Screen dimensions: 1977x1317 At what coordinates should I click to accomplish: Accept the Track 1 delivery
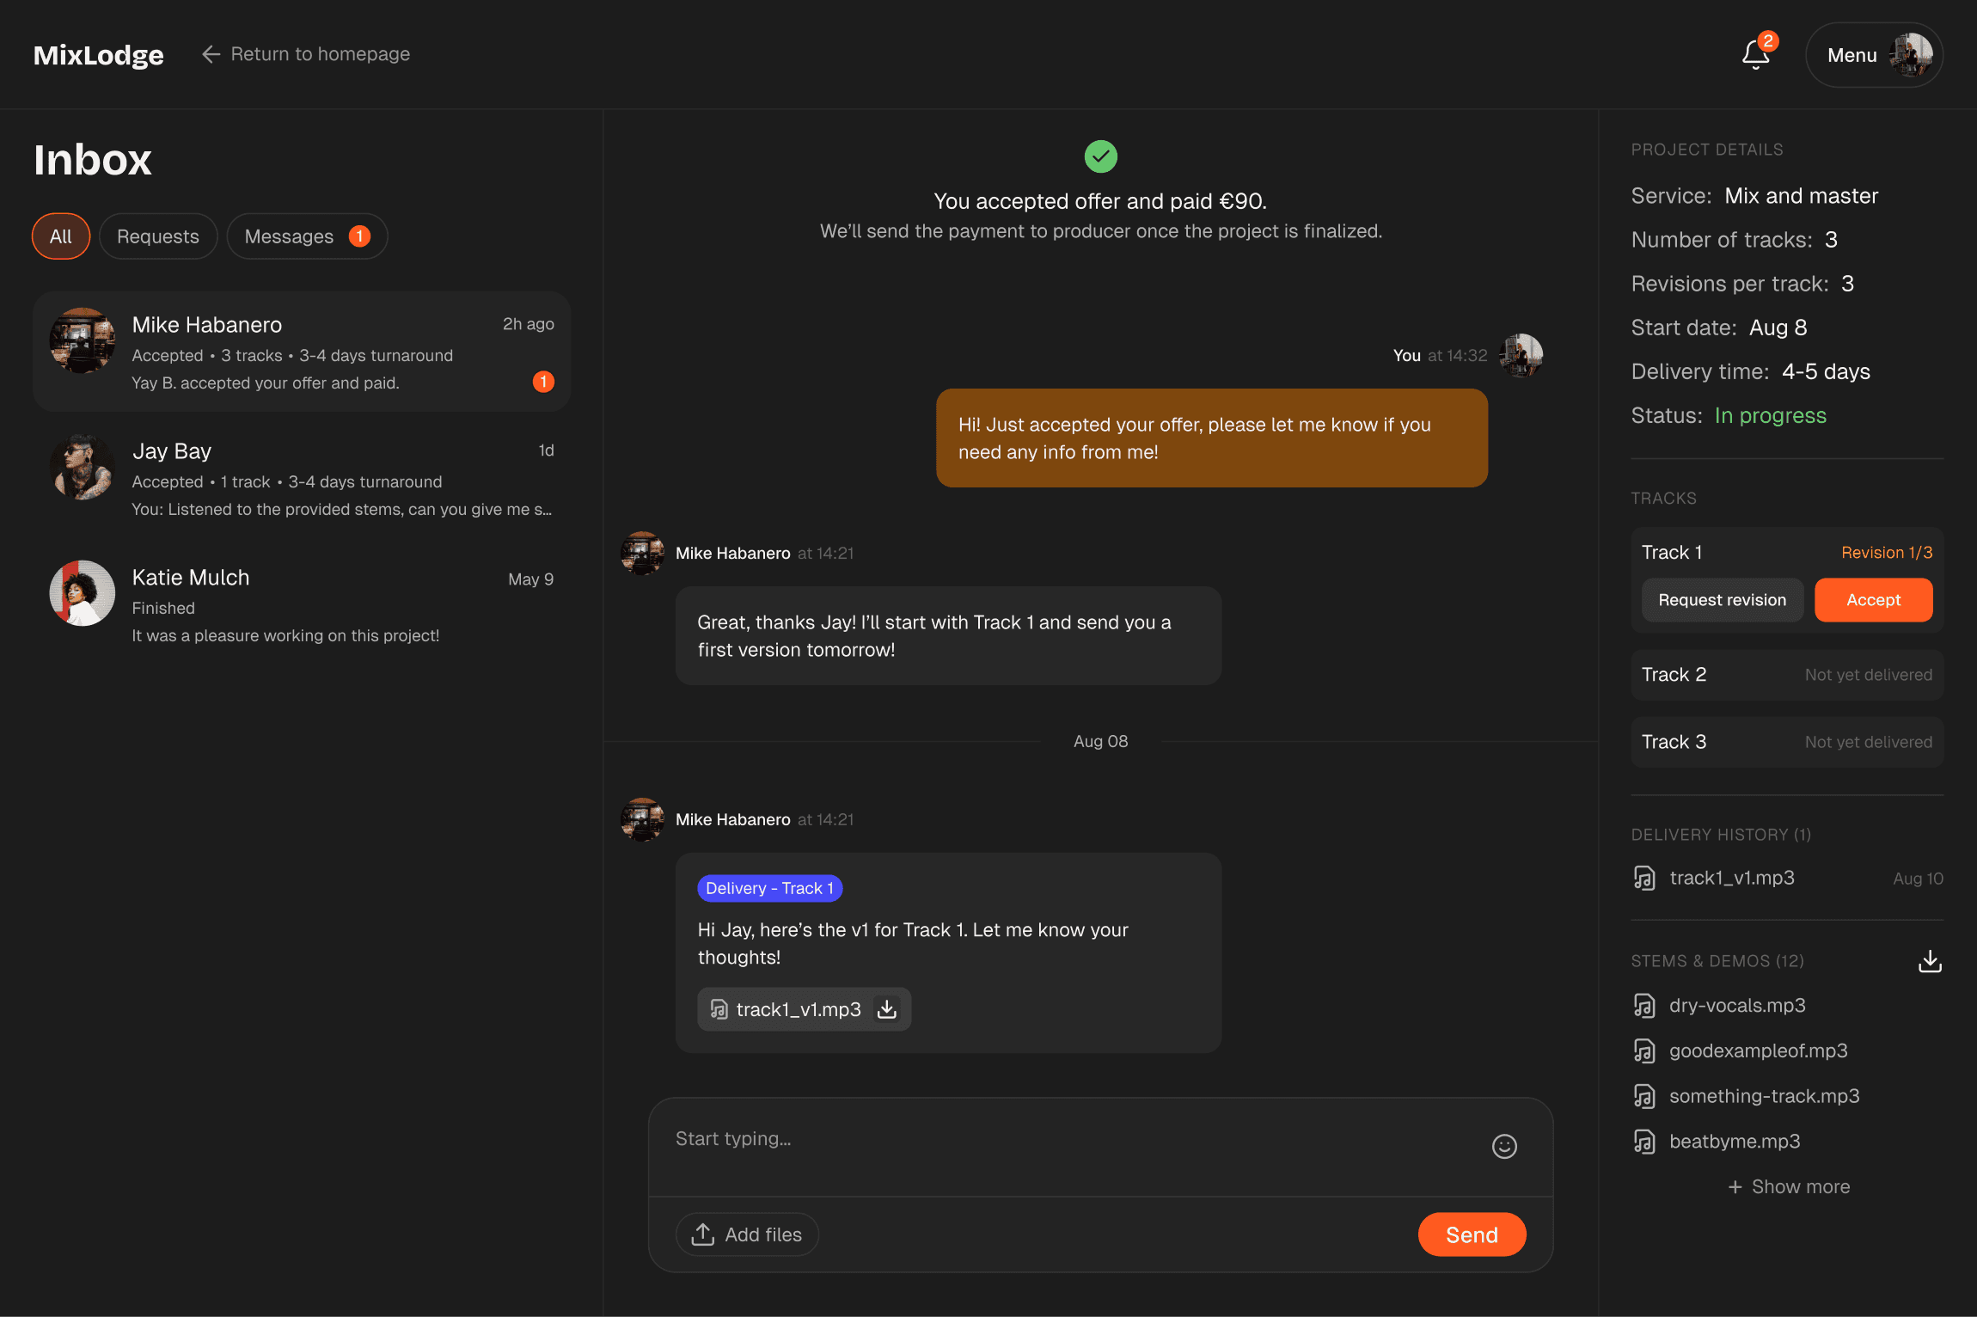pos(1873,599)
